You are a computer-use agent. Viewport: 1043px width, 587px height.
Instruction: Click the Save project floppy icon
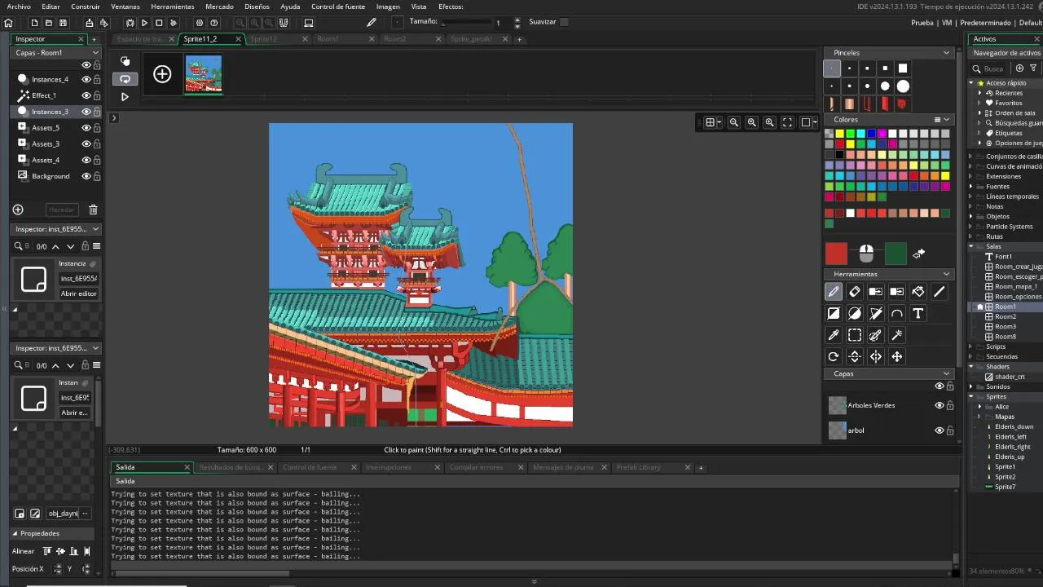click(63, 23)
